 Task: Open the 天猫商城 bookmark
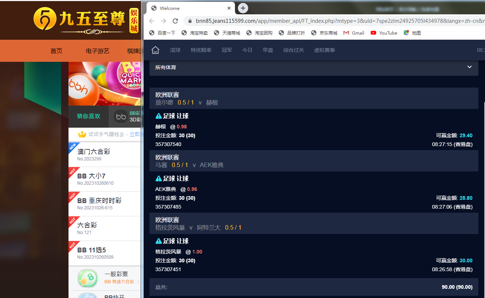pyautogui.click(x=227, y=33)
